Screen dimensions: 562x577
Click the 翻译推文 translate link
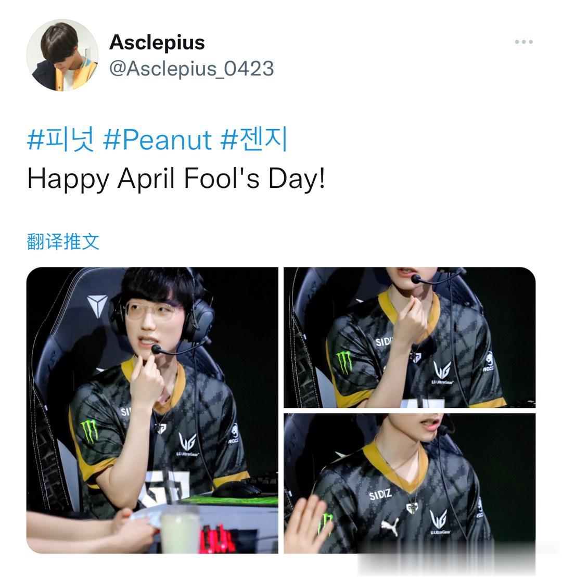[x=63, y=242]
